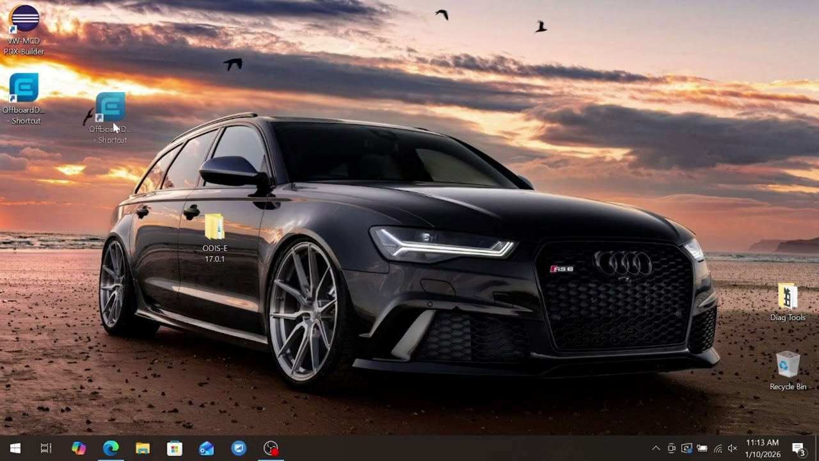Open File Explorer from the taskbar
This screenshot has width=819, height=461.
pyautogui.click(x=143, y=448)
